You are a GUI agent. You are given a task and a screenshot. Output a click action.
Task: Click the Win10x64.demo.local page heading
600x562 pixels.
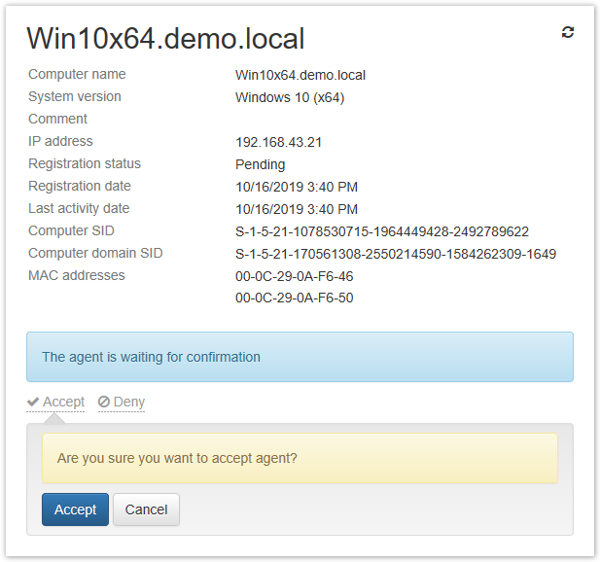pyautogui.click(x=165, y=38)
